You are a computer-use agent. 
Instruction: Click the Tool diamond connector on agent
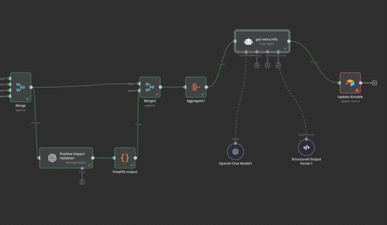pyautogui.click(x=267, y=52)
